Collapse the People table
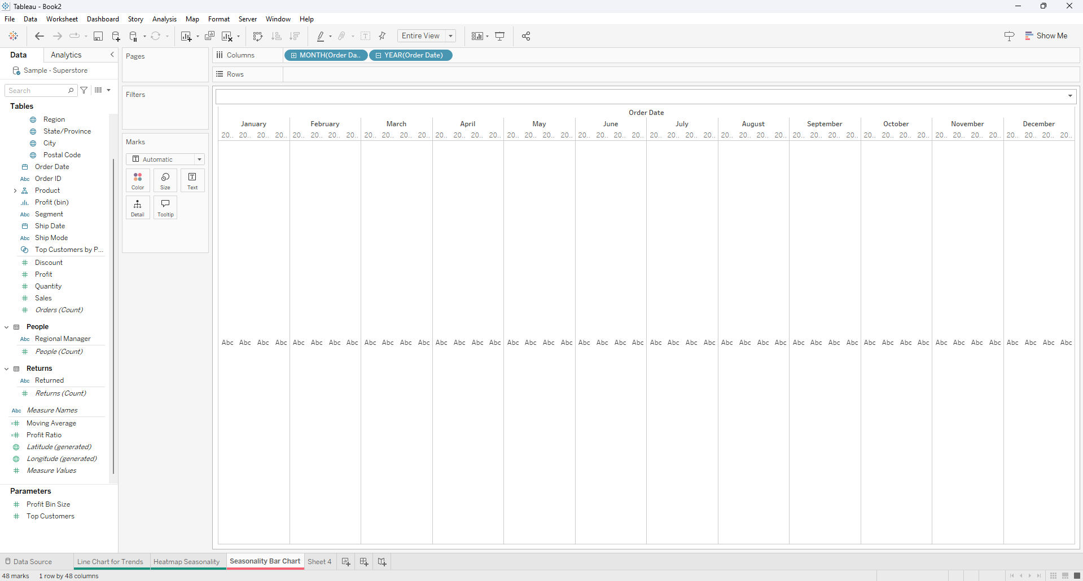This screenshot has width=1083, height=581. click(x=7, y=327)
